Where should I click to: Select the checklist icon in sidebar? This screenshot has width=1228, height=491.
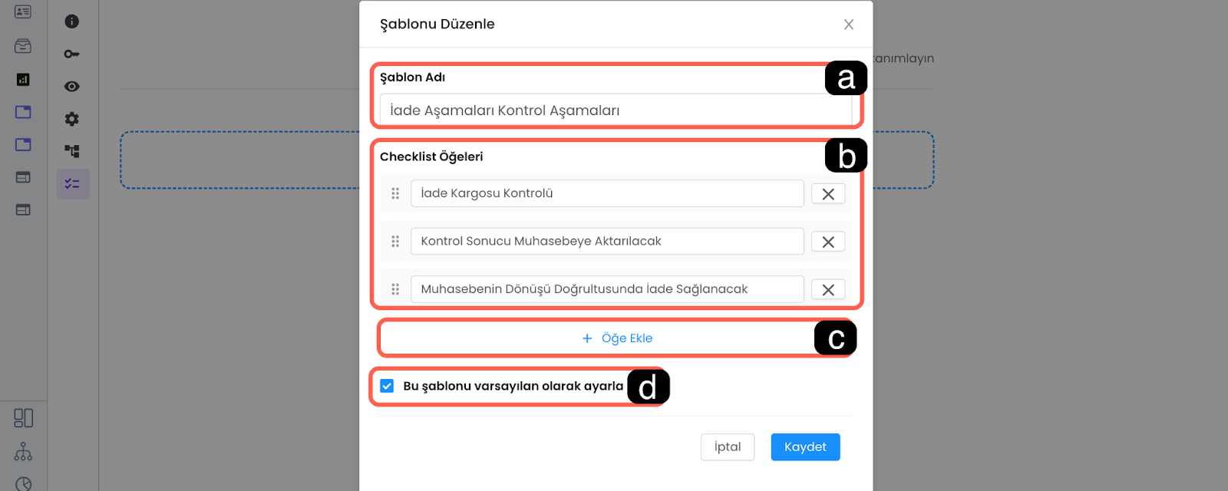(72, 184)
